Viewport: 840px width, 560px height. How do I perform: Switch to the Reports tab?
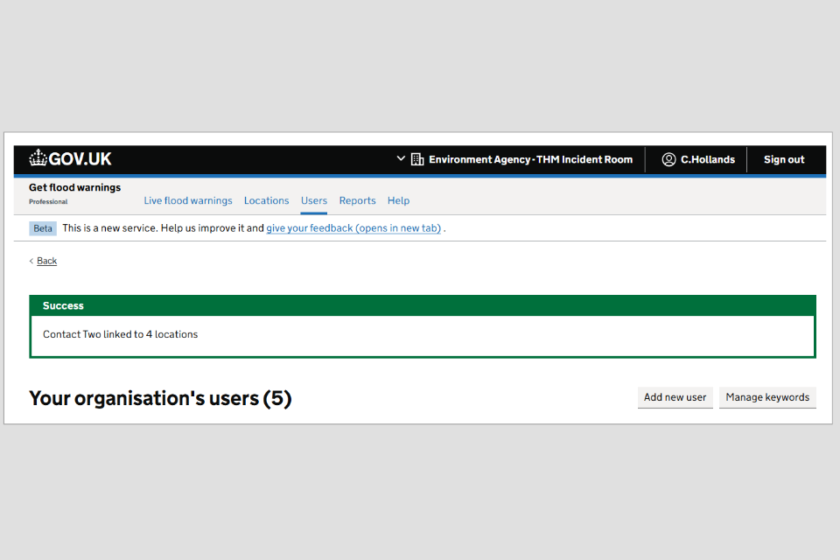point(357,200)
